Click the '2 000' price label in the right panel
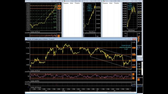Screen dimensions: 168x94 tap(139, 74)
